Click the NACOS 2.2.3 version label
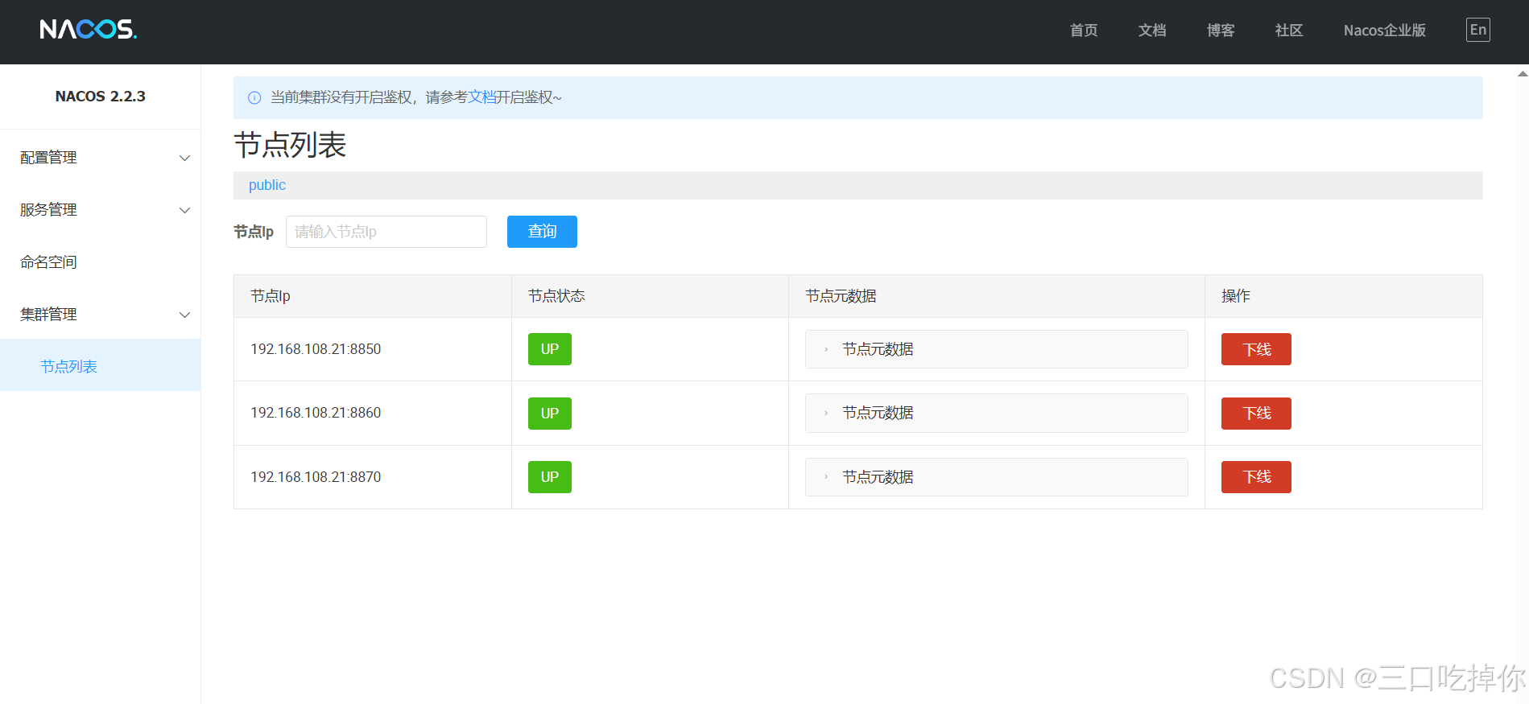Viewport: 1529px width, 704px height. pos(101,97)
